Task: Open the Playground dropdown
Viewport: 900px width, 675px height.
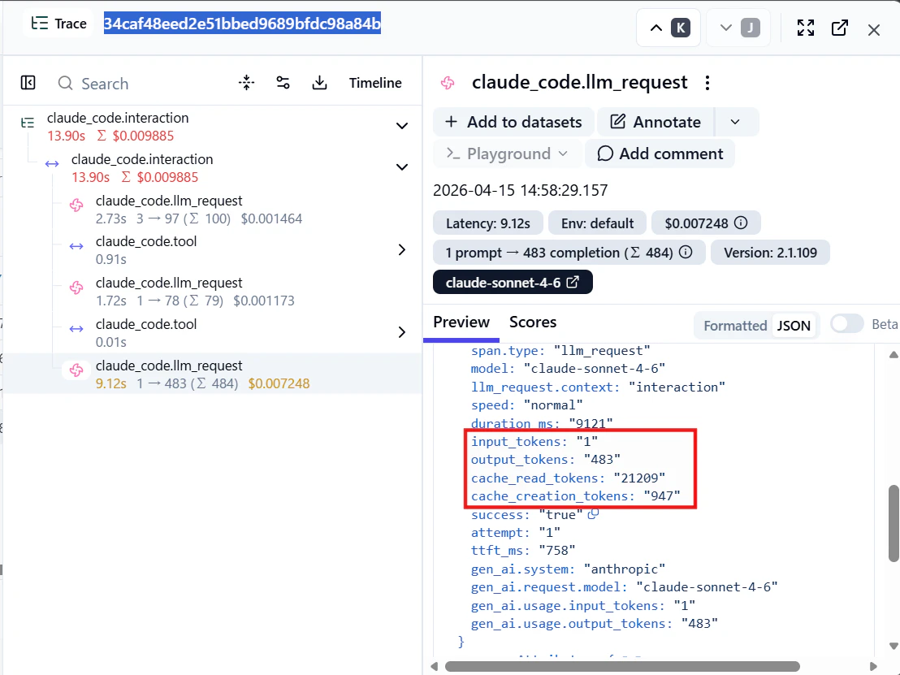Action: (508, 154)
